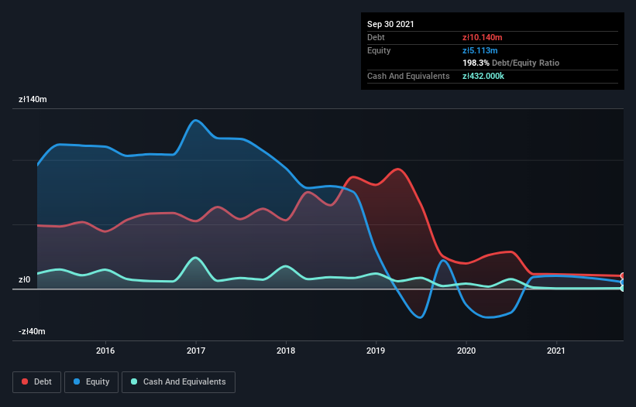The height and width of the screenshot is (407, 636).
Task: Select the 2020 x-axis label
Action: coord(466,351)
